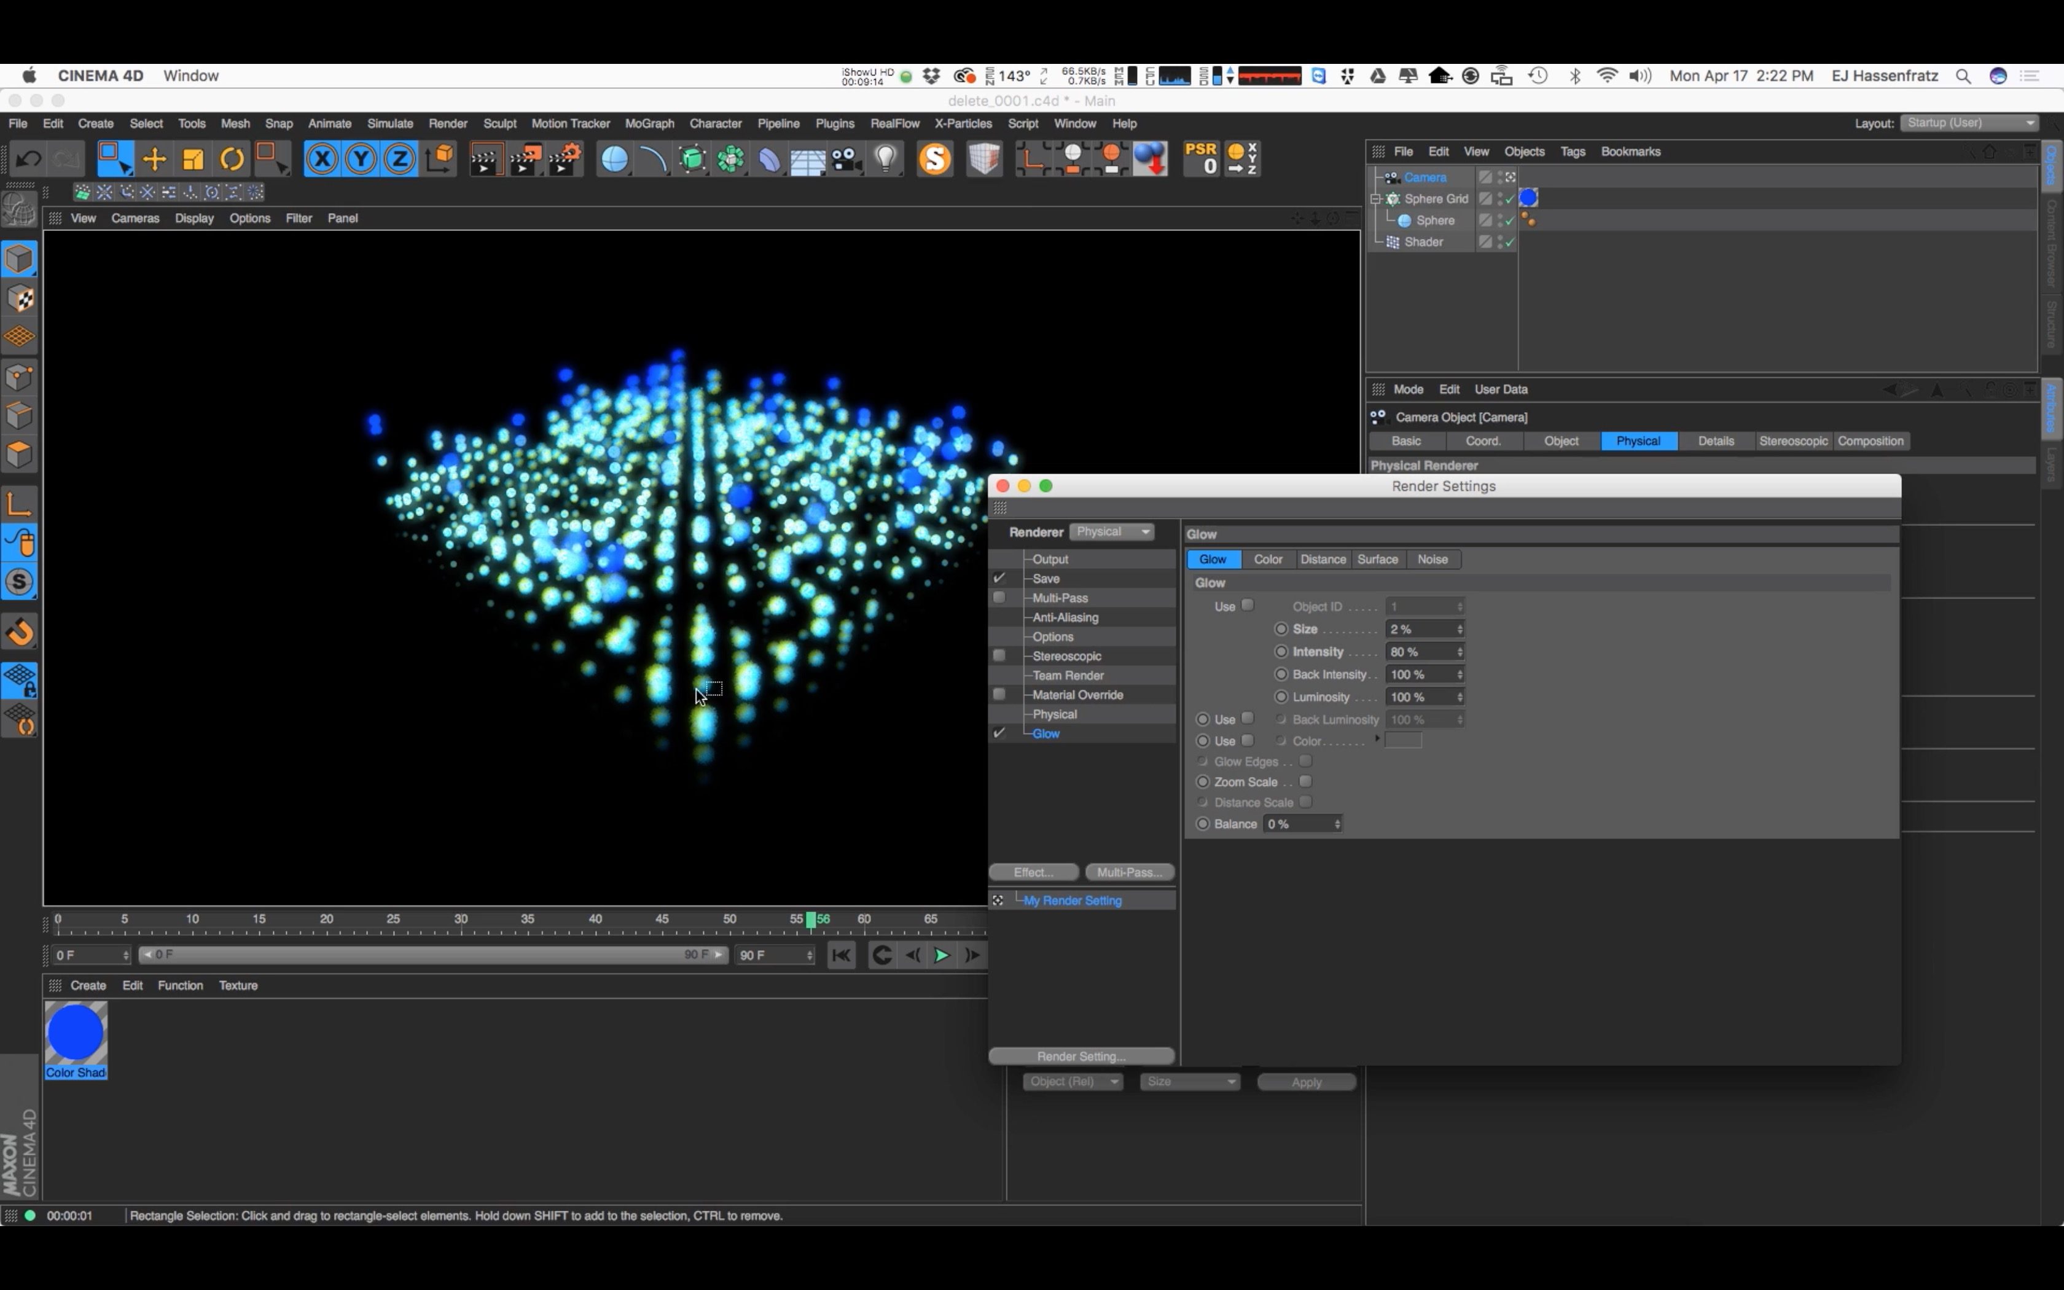Select the Scale tool
2064x1290 pixels.
pyautogui.click(x=193, y=160)
